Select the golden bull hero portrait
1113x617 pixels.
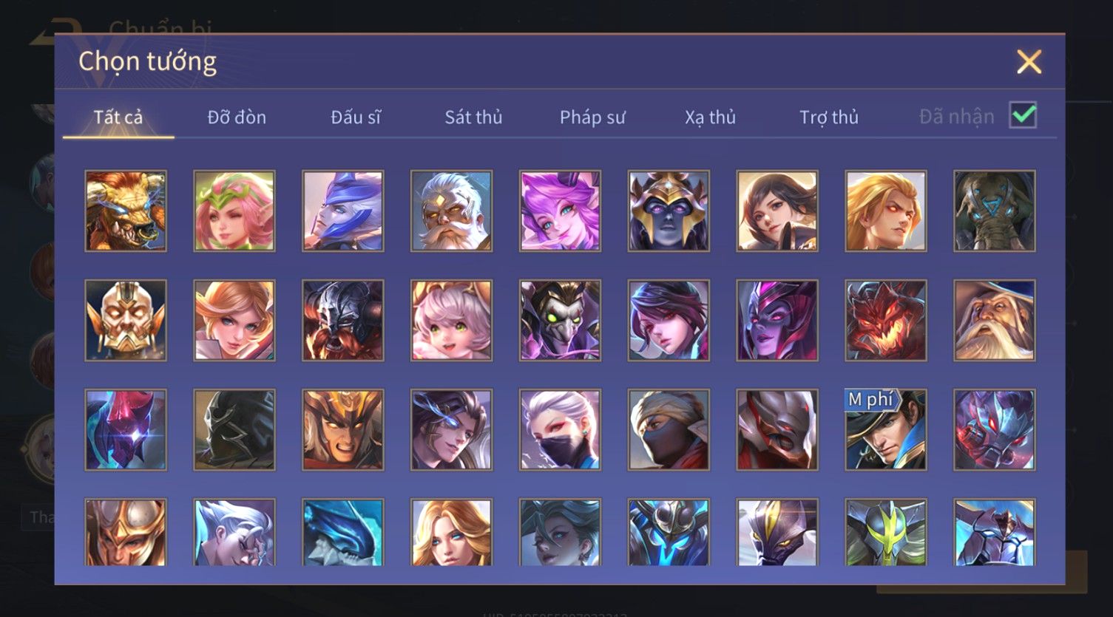[x=126, y=211]
